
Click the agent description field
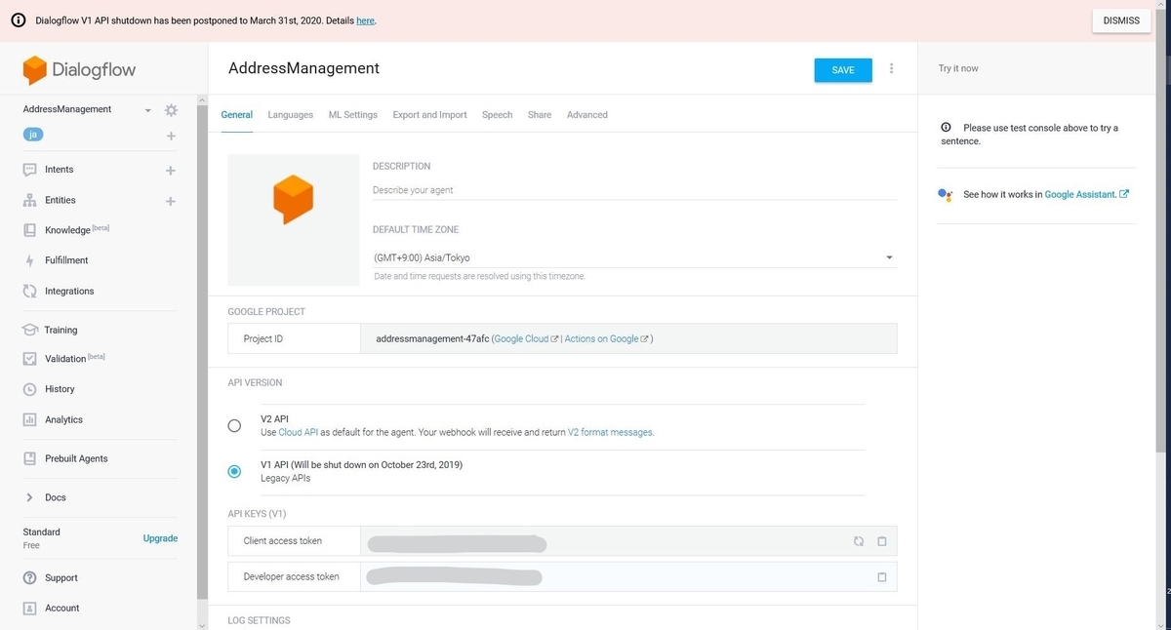(x=634, y=190)
